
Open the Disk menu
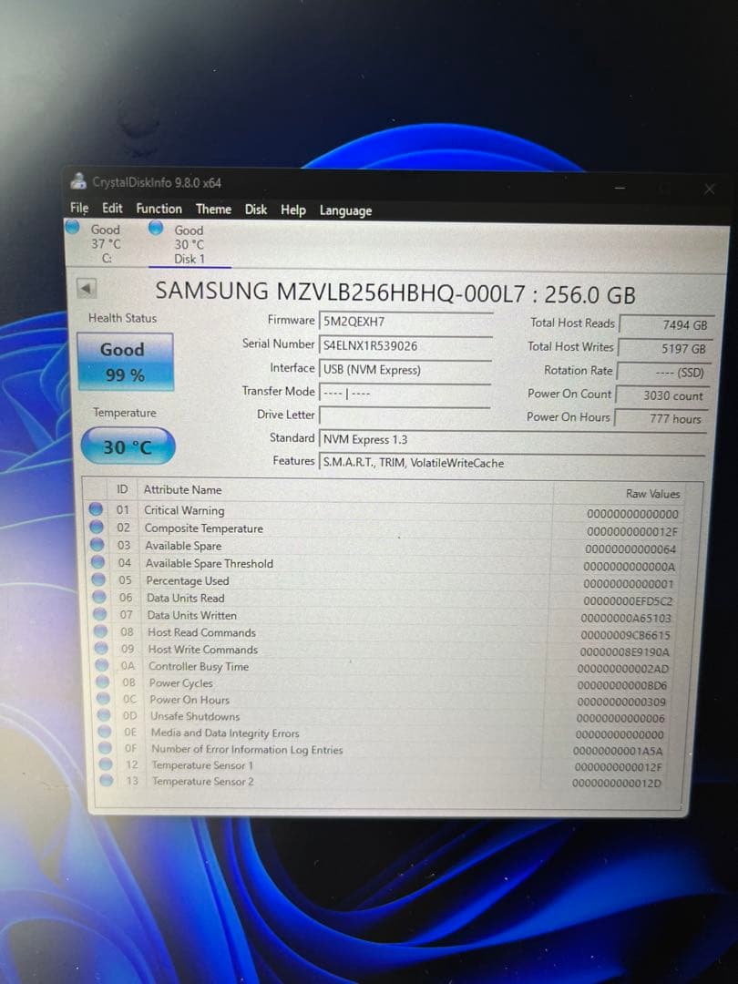[255, 209]
